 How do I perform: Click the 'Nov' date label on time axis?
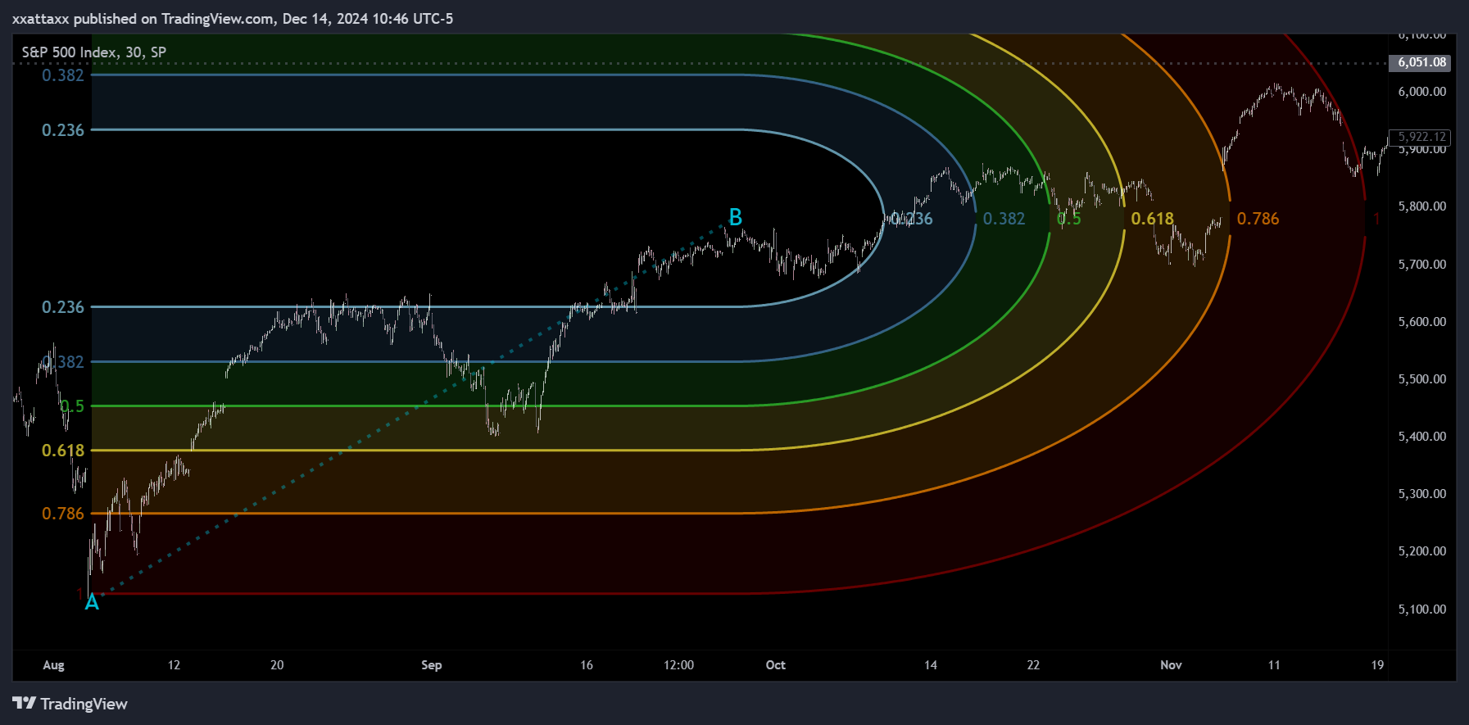1171,665
